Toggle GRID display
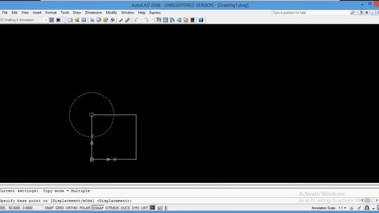This screenshot has width=379, height=213. tap(59, 208)
